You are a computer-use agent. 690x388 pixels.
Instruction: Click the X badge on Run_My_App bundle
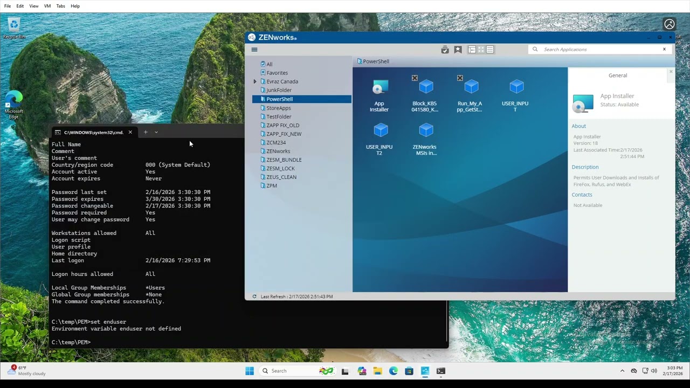(460, 78)
